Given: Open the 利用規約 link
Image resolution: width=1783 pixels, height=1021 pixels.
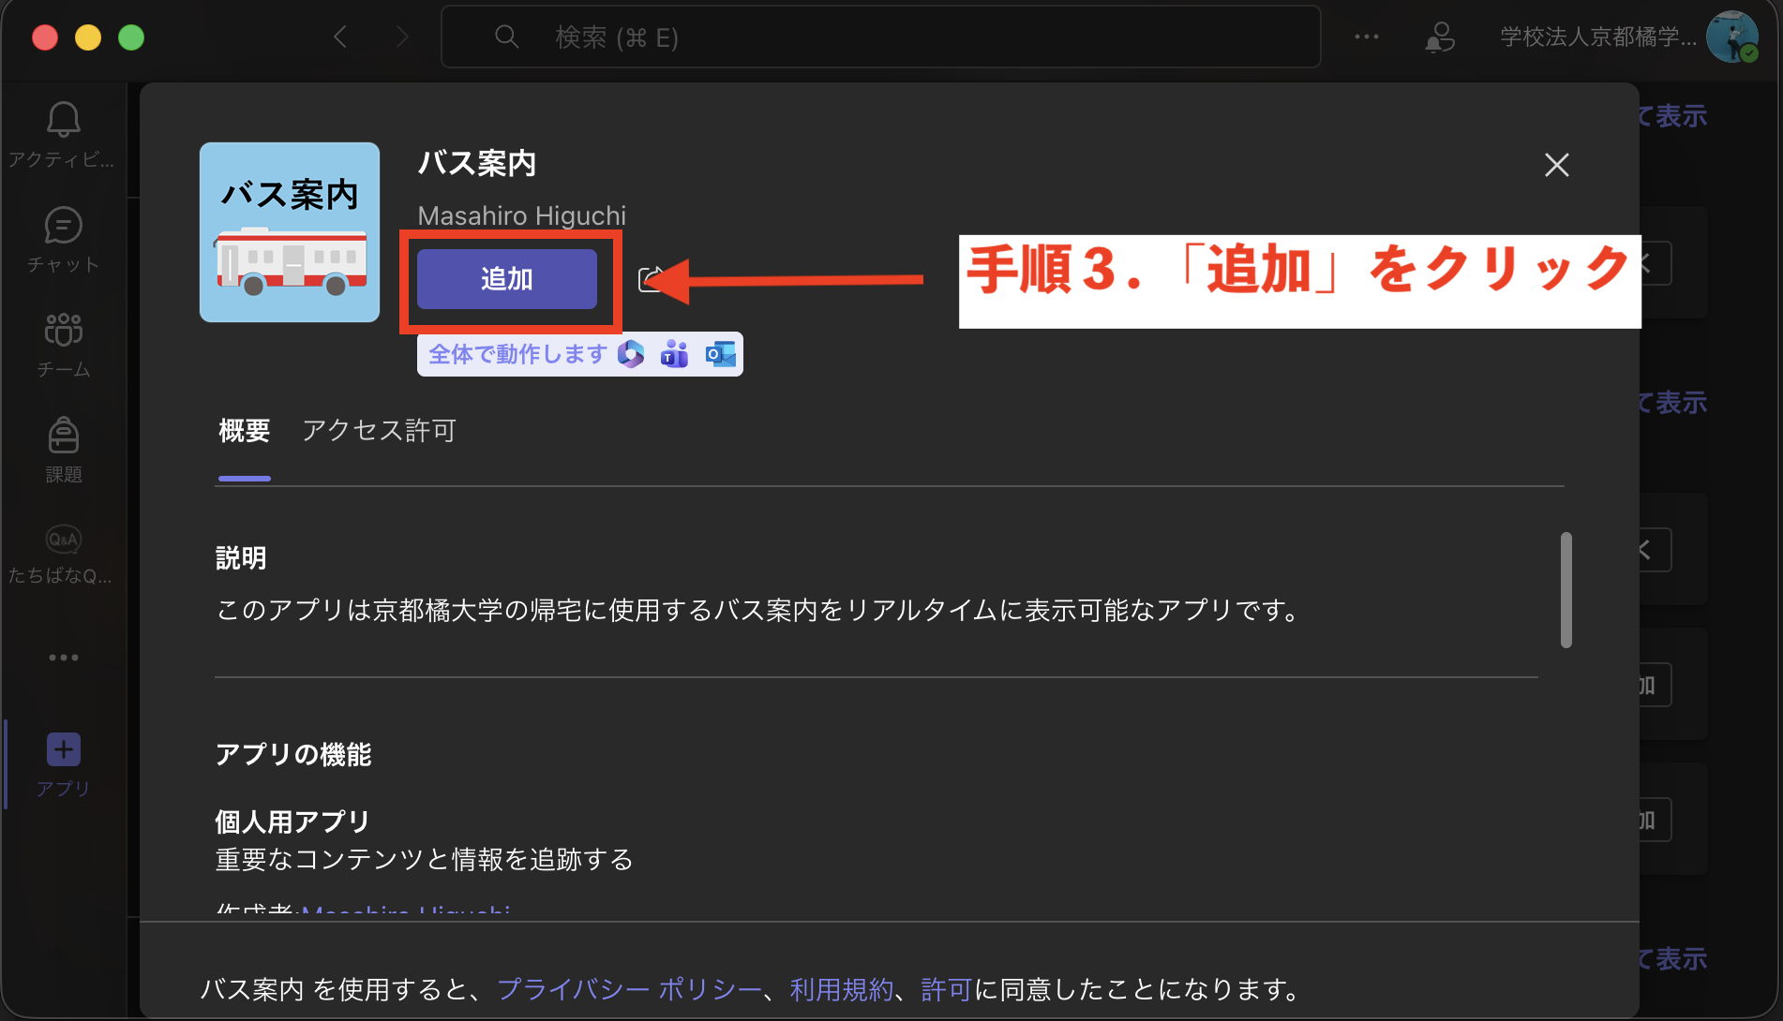Looking at the screenshot, I should [x=841, y=989].
